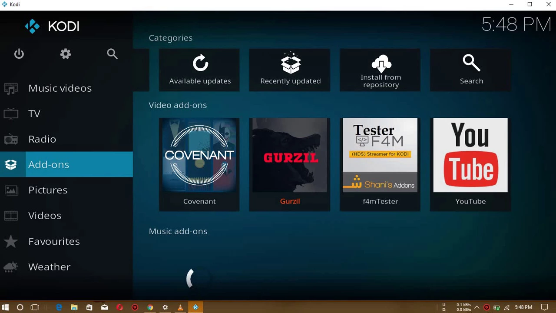Open Opera browser from taskbar
Viewport: 556px width, 313px height.
[x=120, y=307]
